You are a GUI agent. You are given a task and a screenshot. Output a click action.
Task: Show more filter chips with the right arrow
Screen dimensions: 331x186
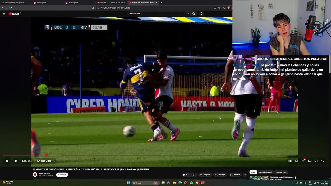click(x=294, y=172)
